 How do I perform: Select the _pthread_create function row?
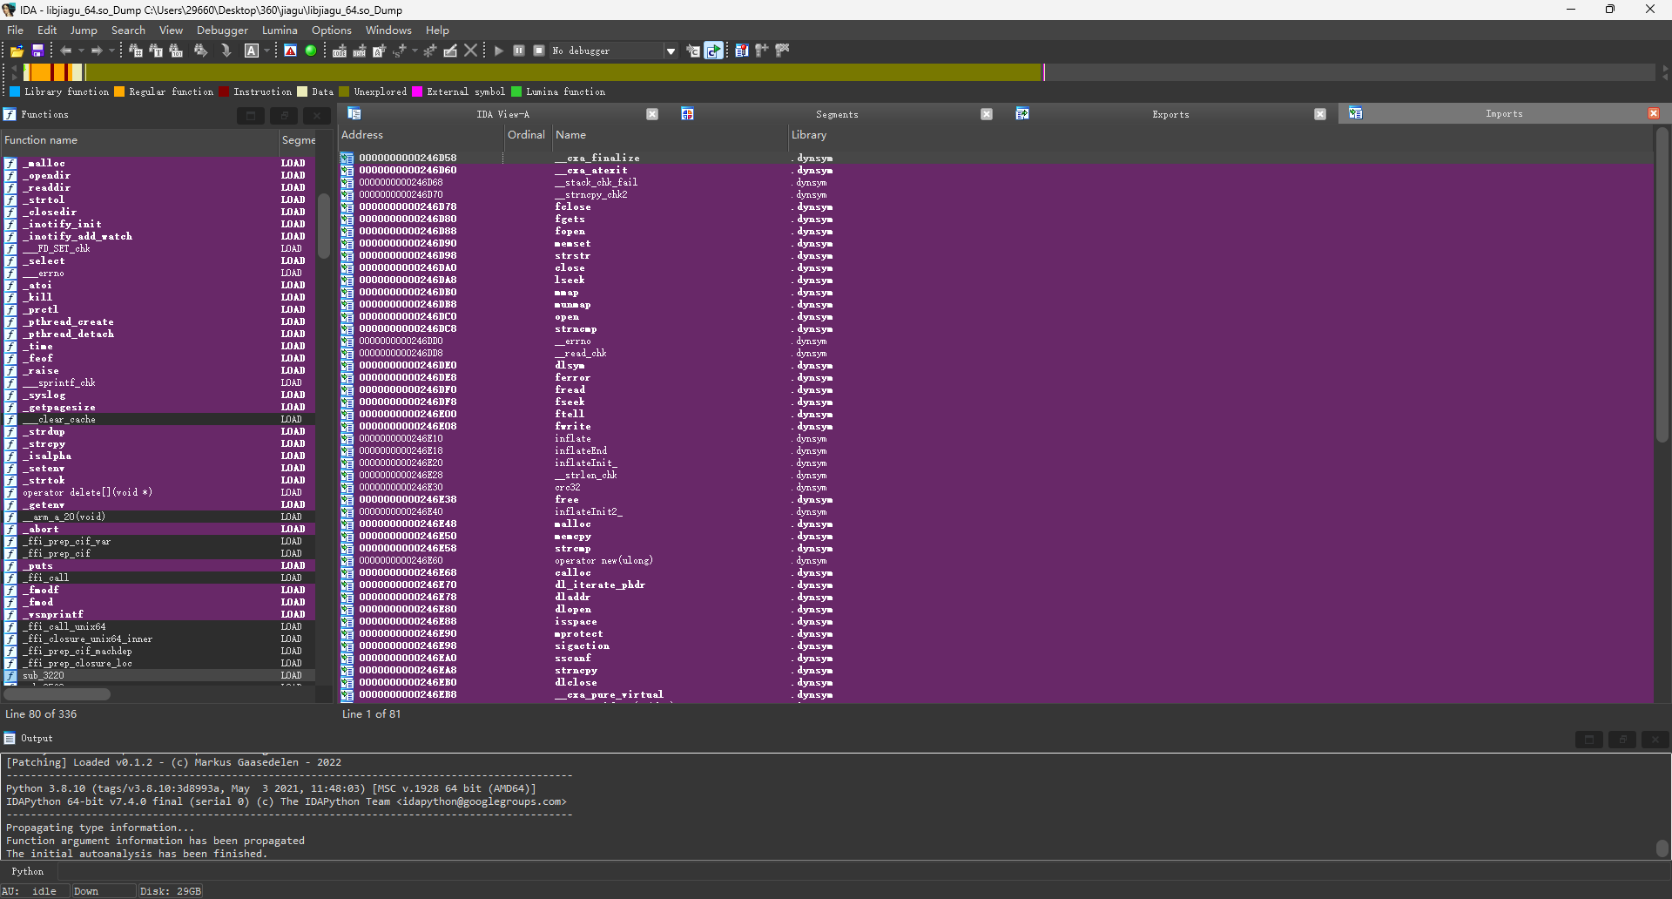tap(158, 321)
